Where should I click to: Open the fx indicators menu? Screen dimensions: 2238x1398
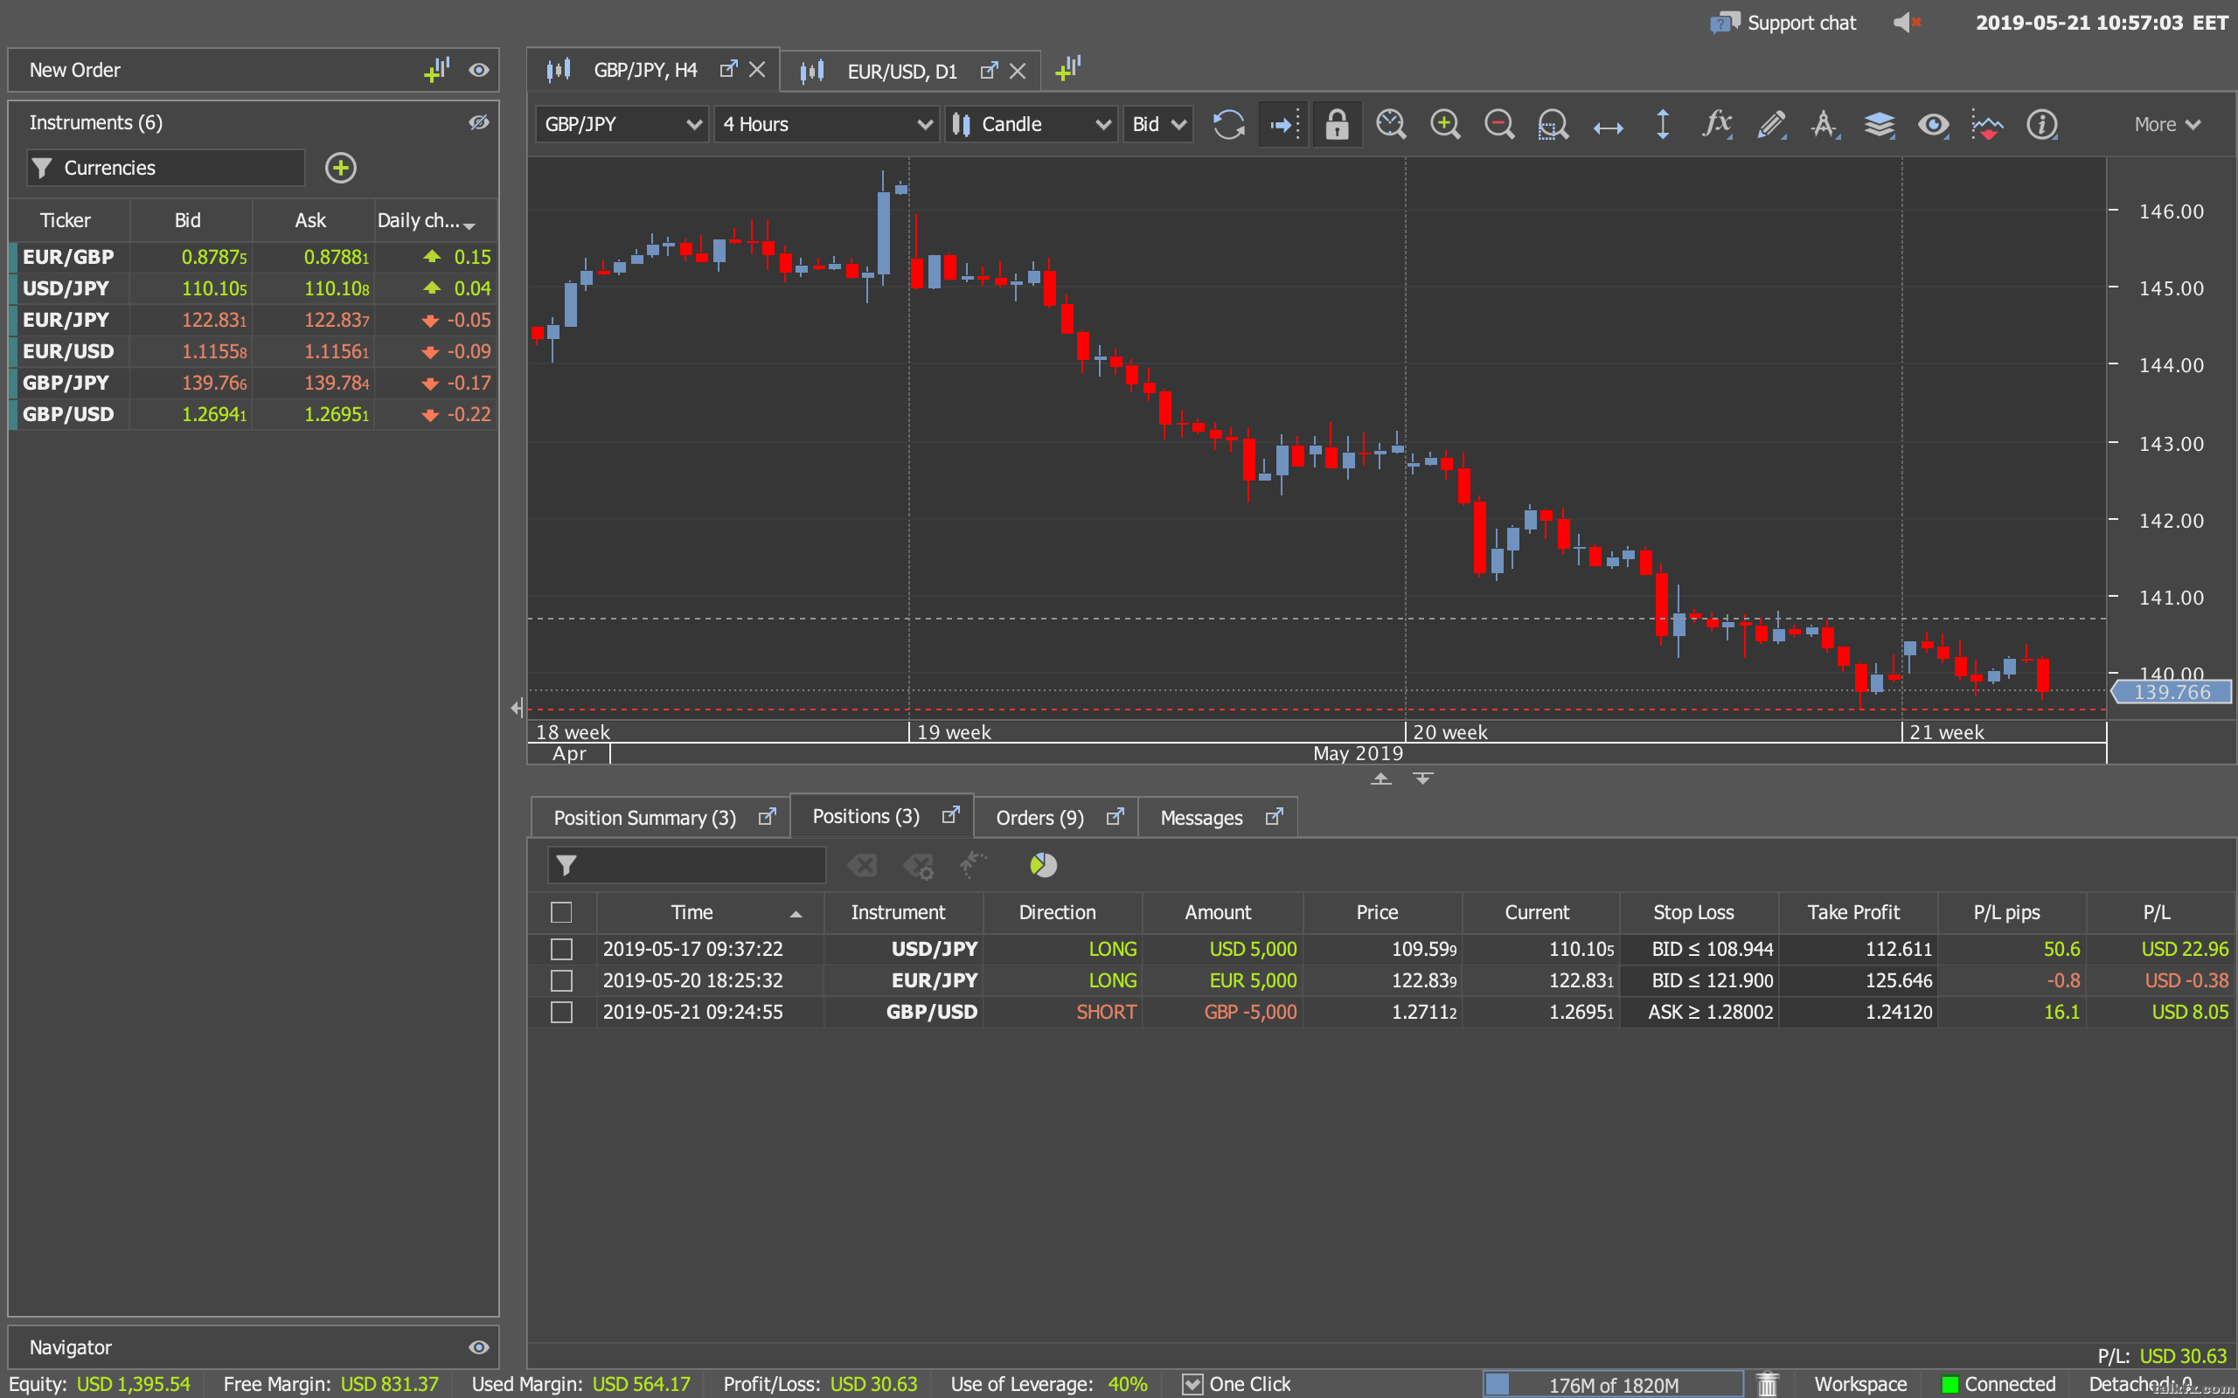coord(1716,124)
